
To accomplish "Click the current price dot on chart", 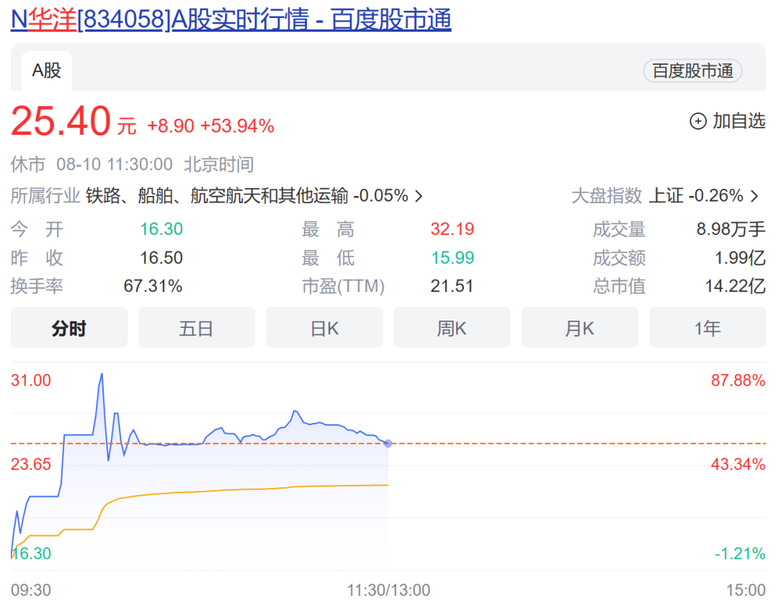I will tap(388, 443).
